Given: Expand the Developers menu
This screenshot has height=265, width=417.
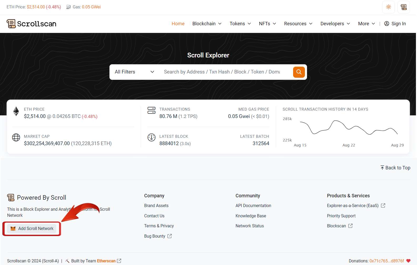Looking at the screenshot, I should (335, 24).
